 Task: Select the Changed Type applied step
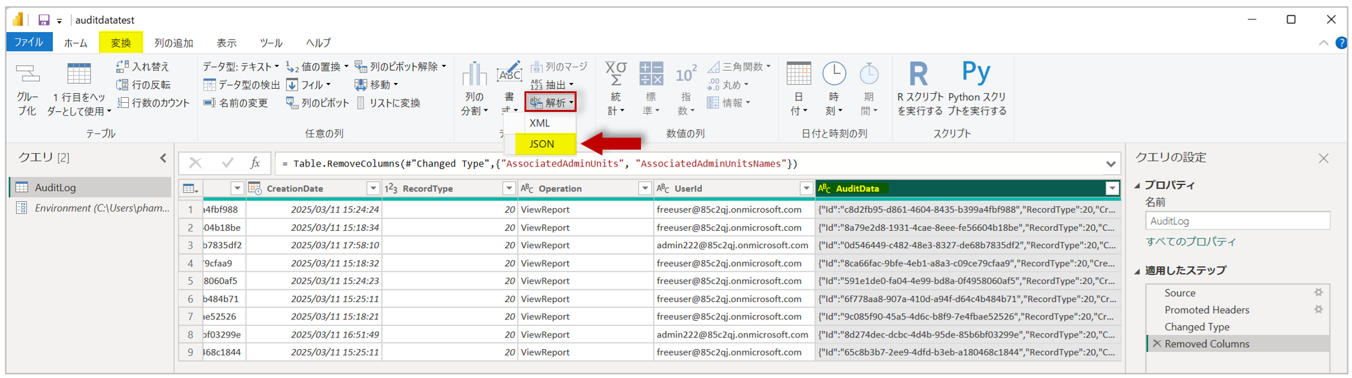pyautogui.click(x=1197, y=327)
